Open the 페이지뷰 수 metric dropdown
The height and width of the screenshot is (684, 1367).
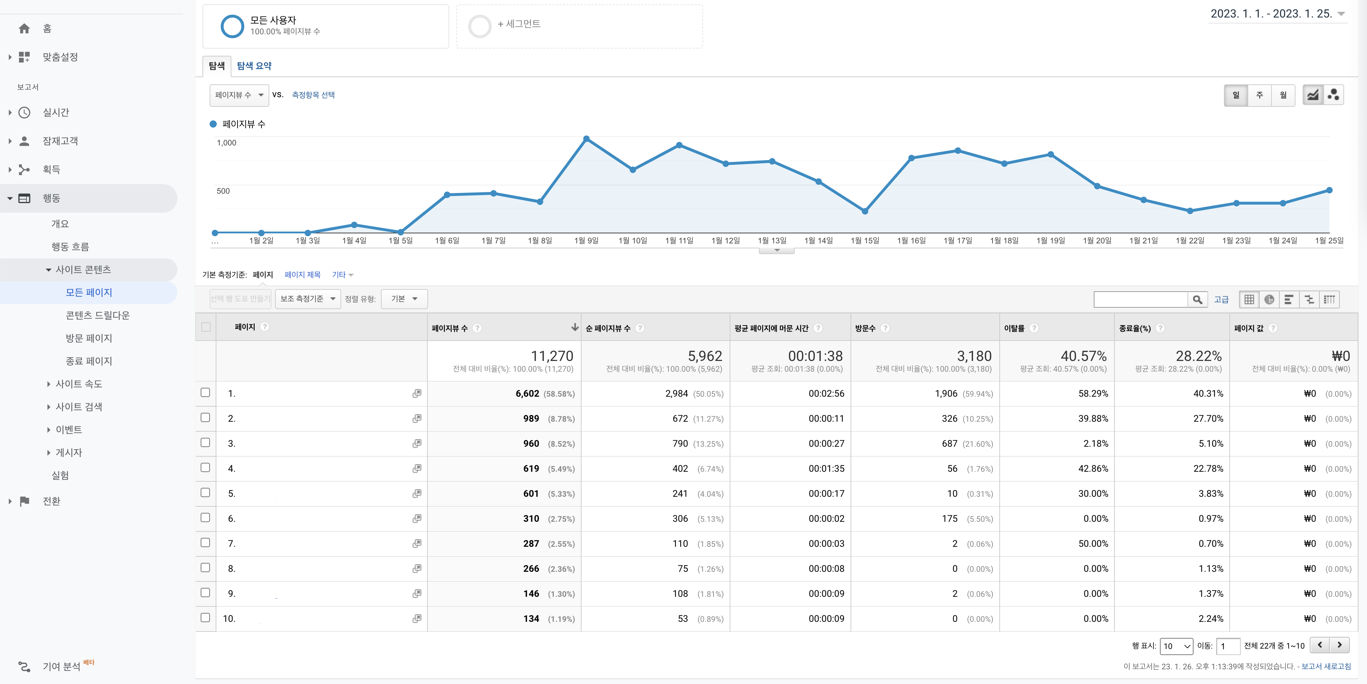pos(239,95)
